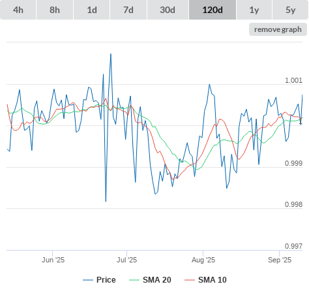Screen dimensions: 309x297
Task: Show the 30d price history
Action: click(168, 10)
